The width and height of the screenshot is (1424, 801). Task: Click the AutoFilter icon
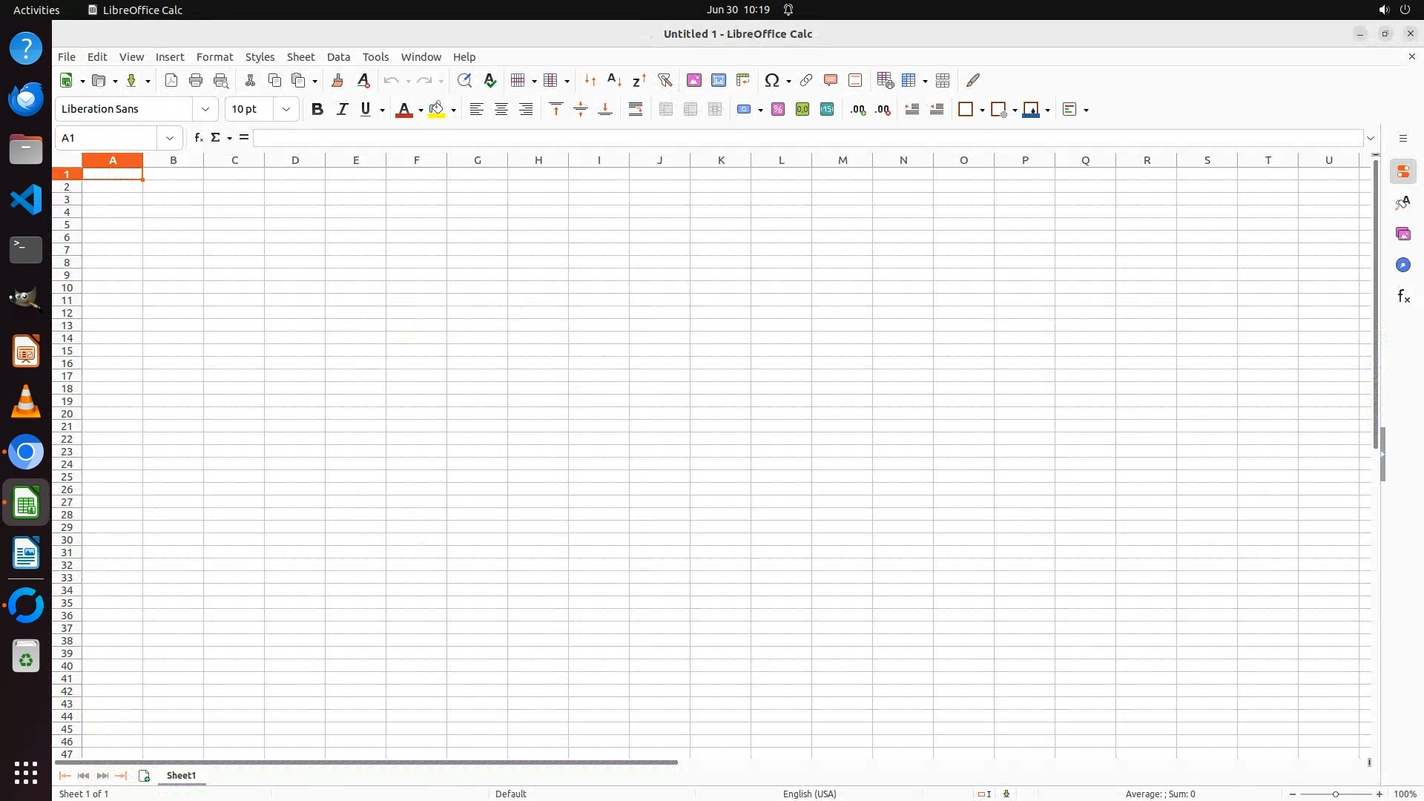(x=665, y=80)
